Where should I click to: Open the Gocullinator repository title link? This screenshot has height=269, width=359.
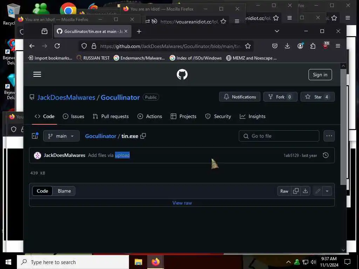pyautogui.click(x=120, y=97)
